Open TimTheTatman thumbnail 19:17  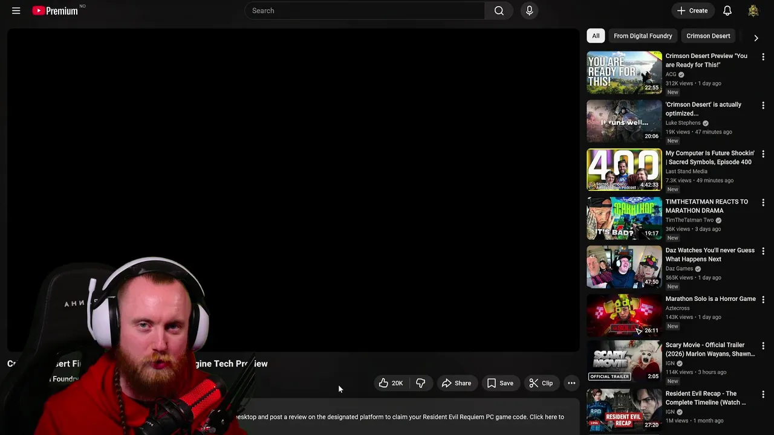(624, 218)
